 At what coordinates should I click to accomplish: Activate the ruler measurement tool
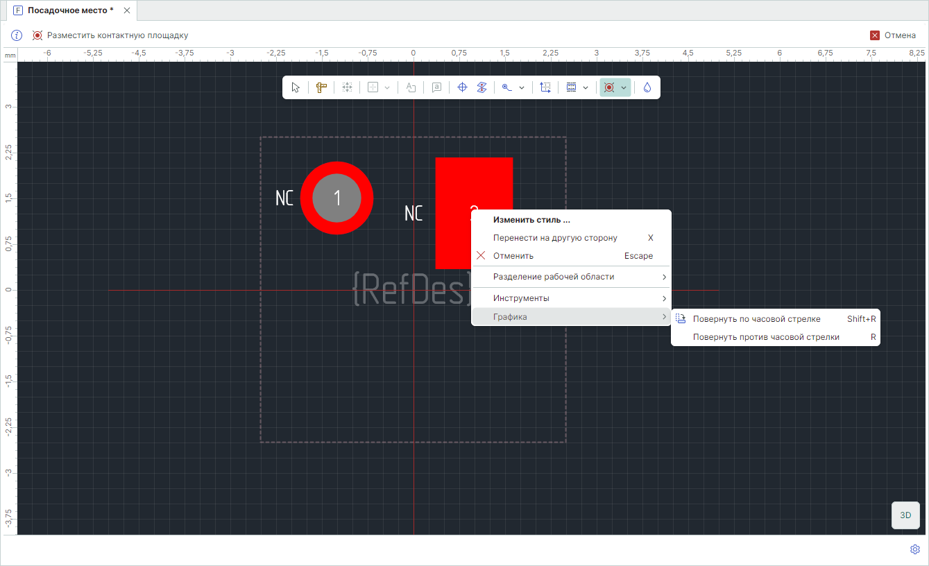tap(321, 87)
